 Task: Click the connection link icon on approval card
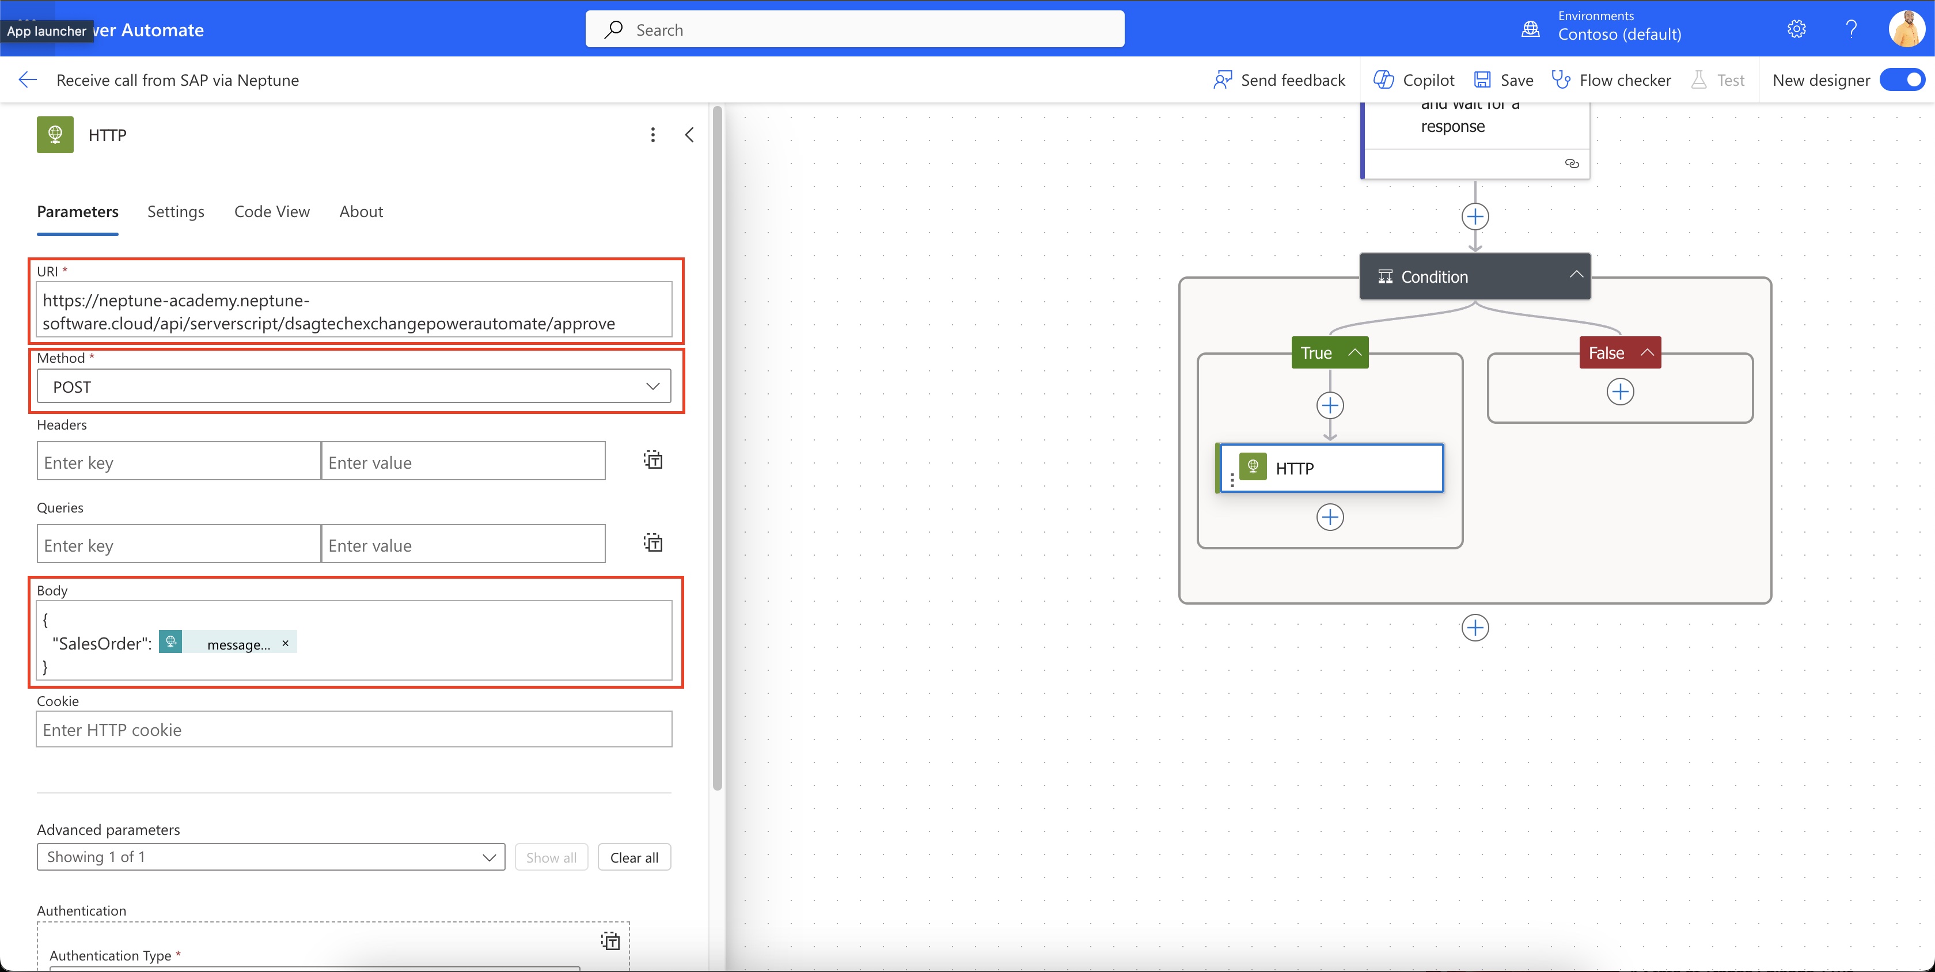[1572, 163]
